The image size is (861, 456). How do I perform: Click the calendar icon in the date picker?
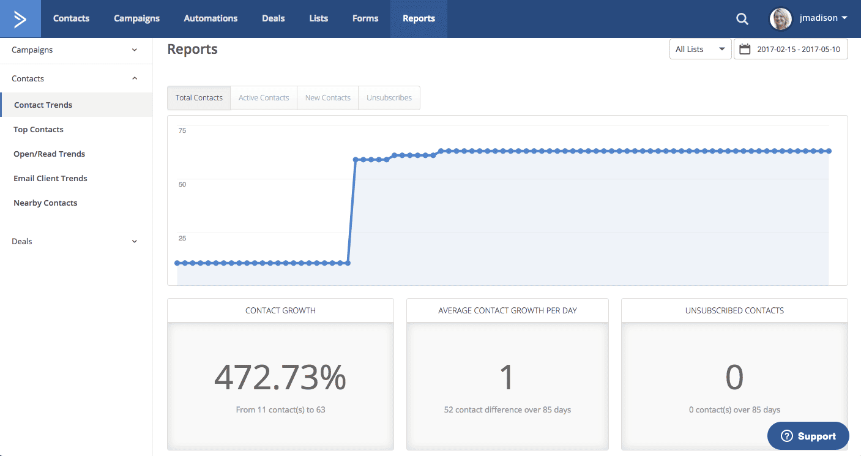tap(744, 48)
